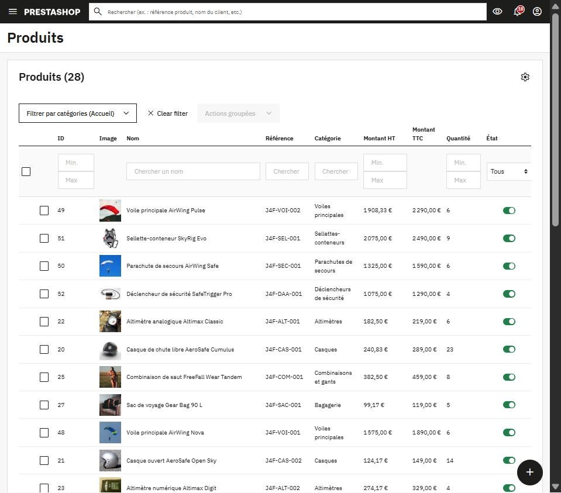Sort by the ID column header
561x493 pixels.
pos(61,139)
